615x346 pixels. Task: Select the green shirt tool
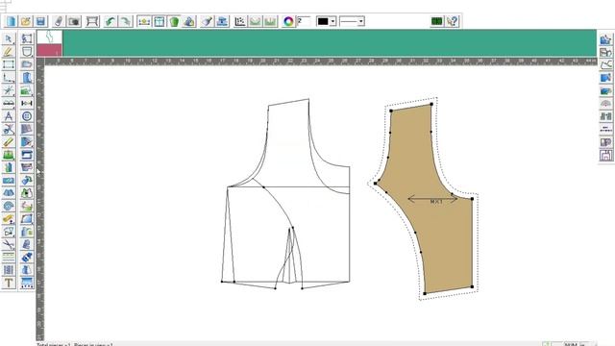pos(27,193)
